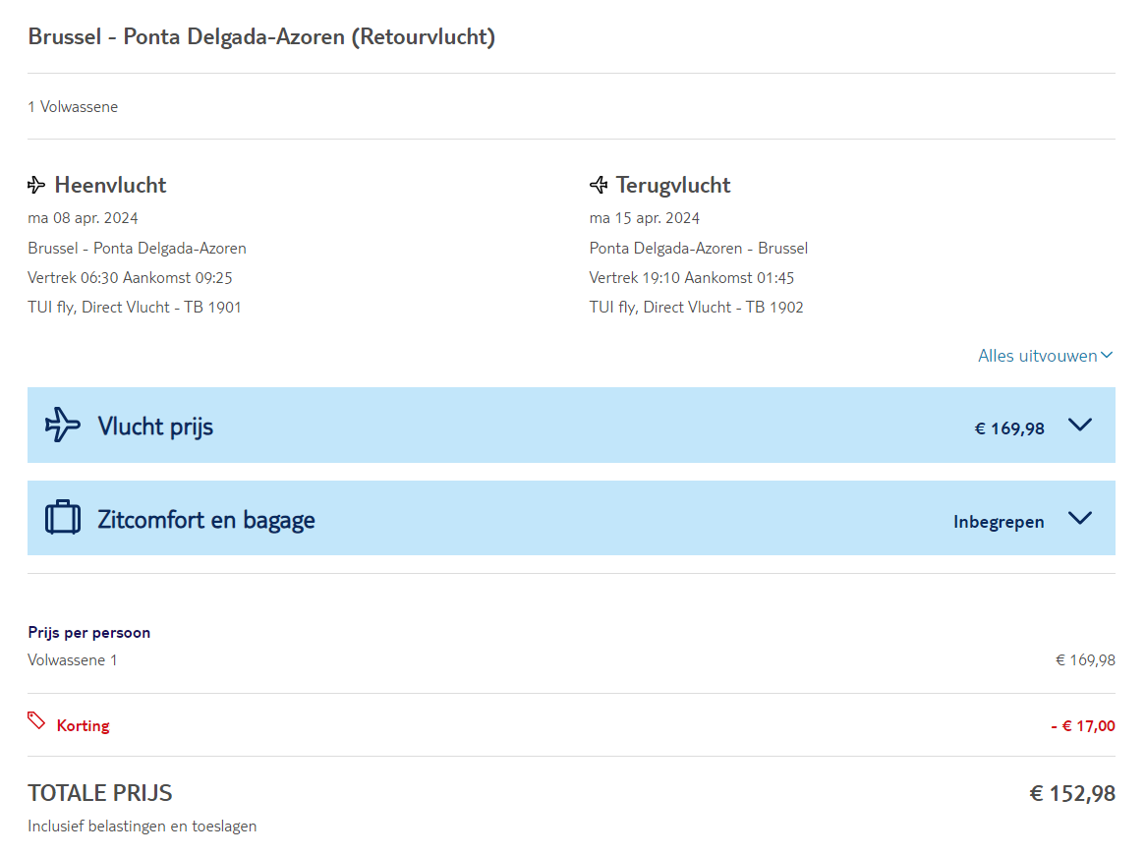Viewport: 1145px width, 855px height.
Task: Open the Vlucht prijs accordion title
Action: tap(155, 427)
